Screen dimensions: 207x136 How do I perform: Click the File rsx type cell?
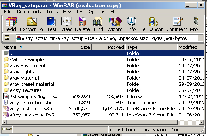(x=135, y=96)
